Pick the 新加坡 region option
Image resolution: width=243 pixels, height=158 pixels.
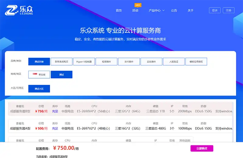[39, 75]
